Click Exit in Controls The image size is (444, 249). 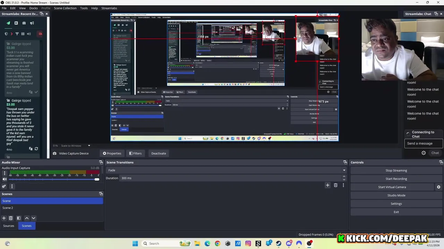(396, 212)
